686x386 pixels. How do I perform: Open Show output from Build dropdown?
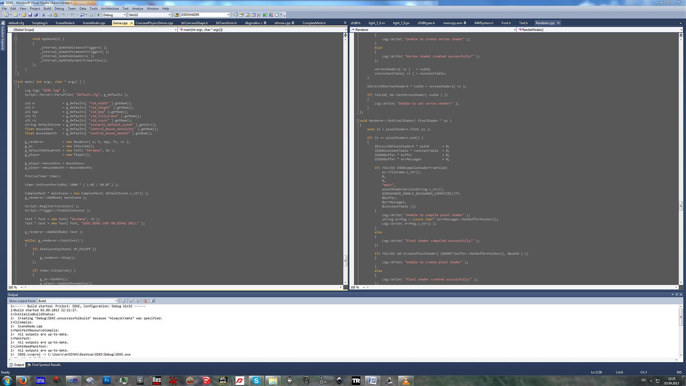pyautogui.click(x=116, y=301)
